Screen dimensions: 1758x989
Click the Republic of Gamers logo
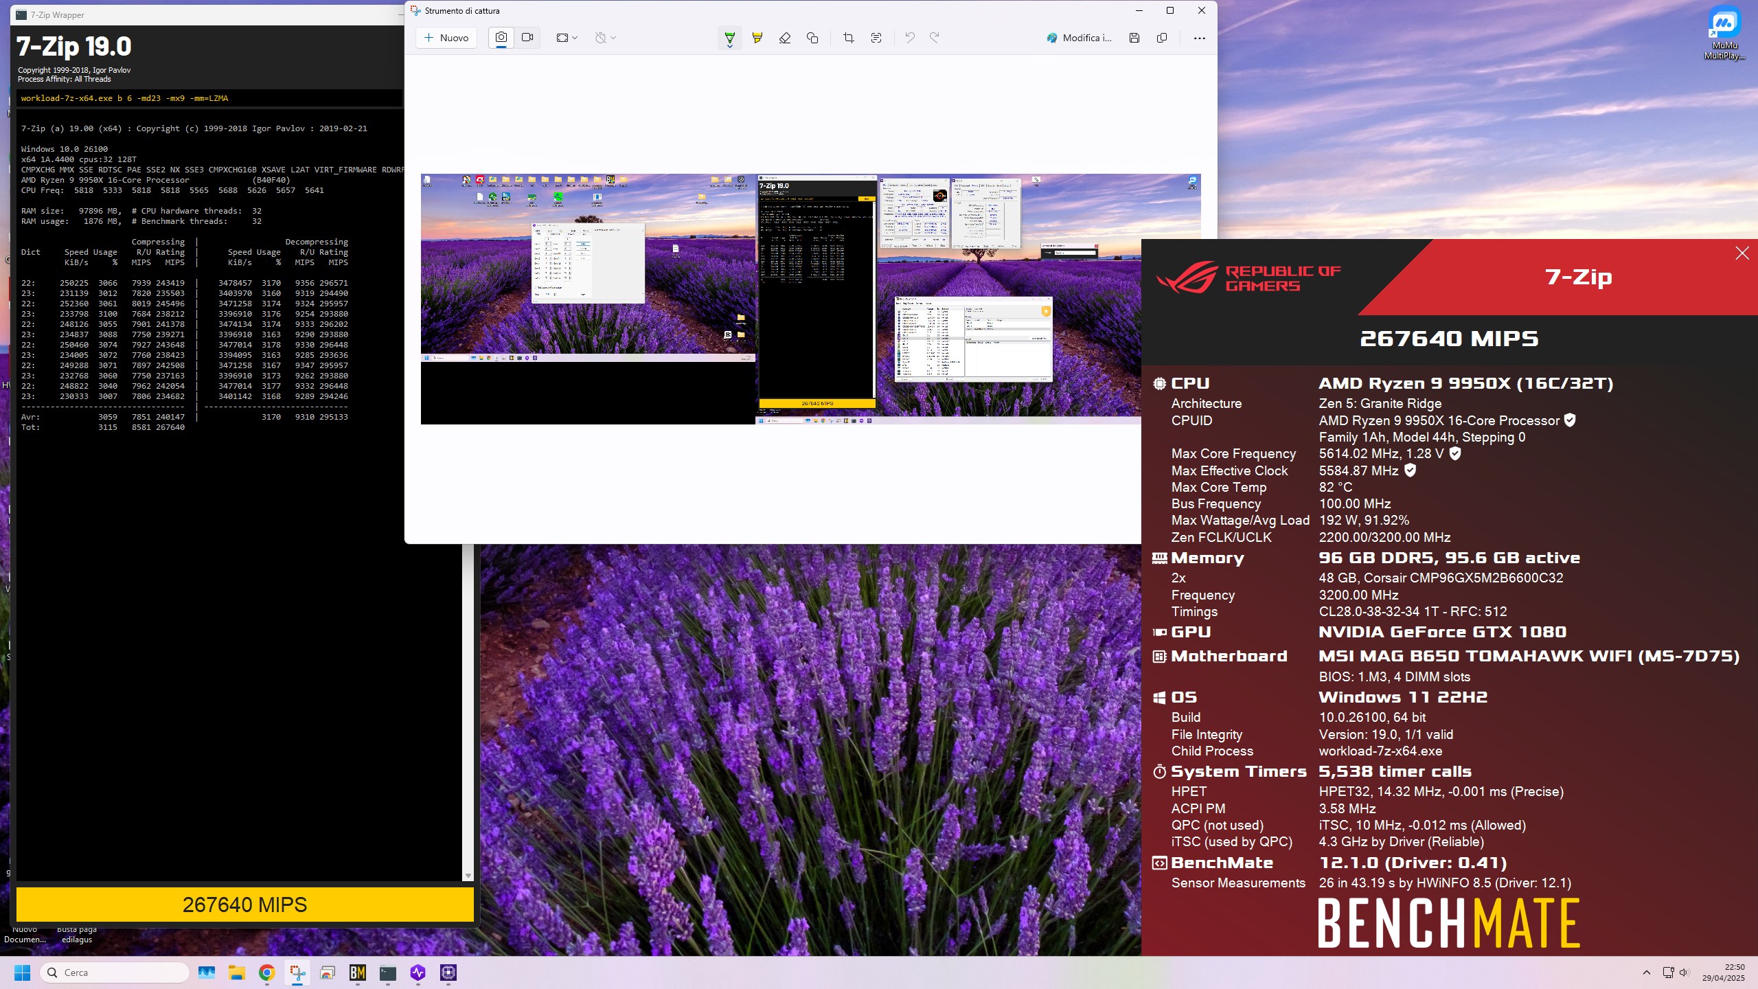(1248, 279)
